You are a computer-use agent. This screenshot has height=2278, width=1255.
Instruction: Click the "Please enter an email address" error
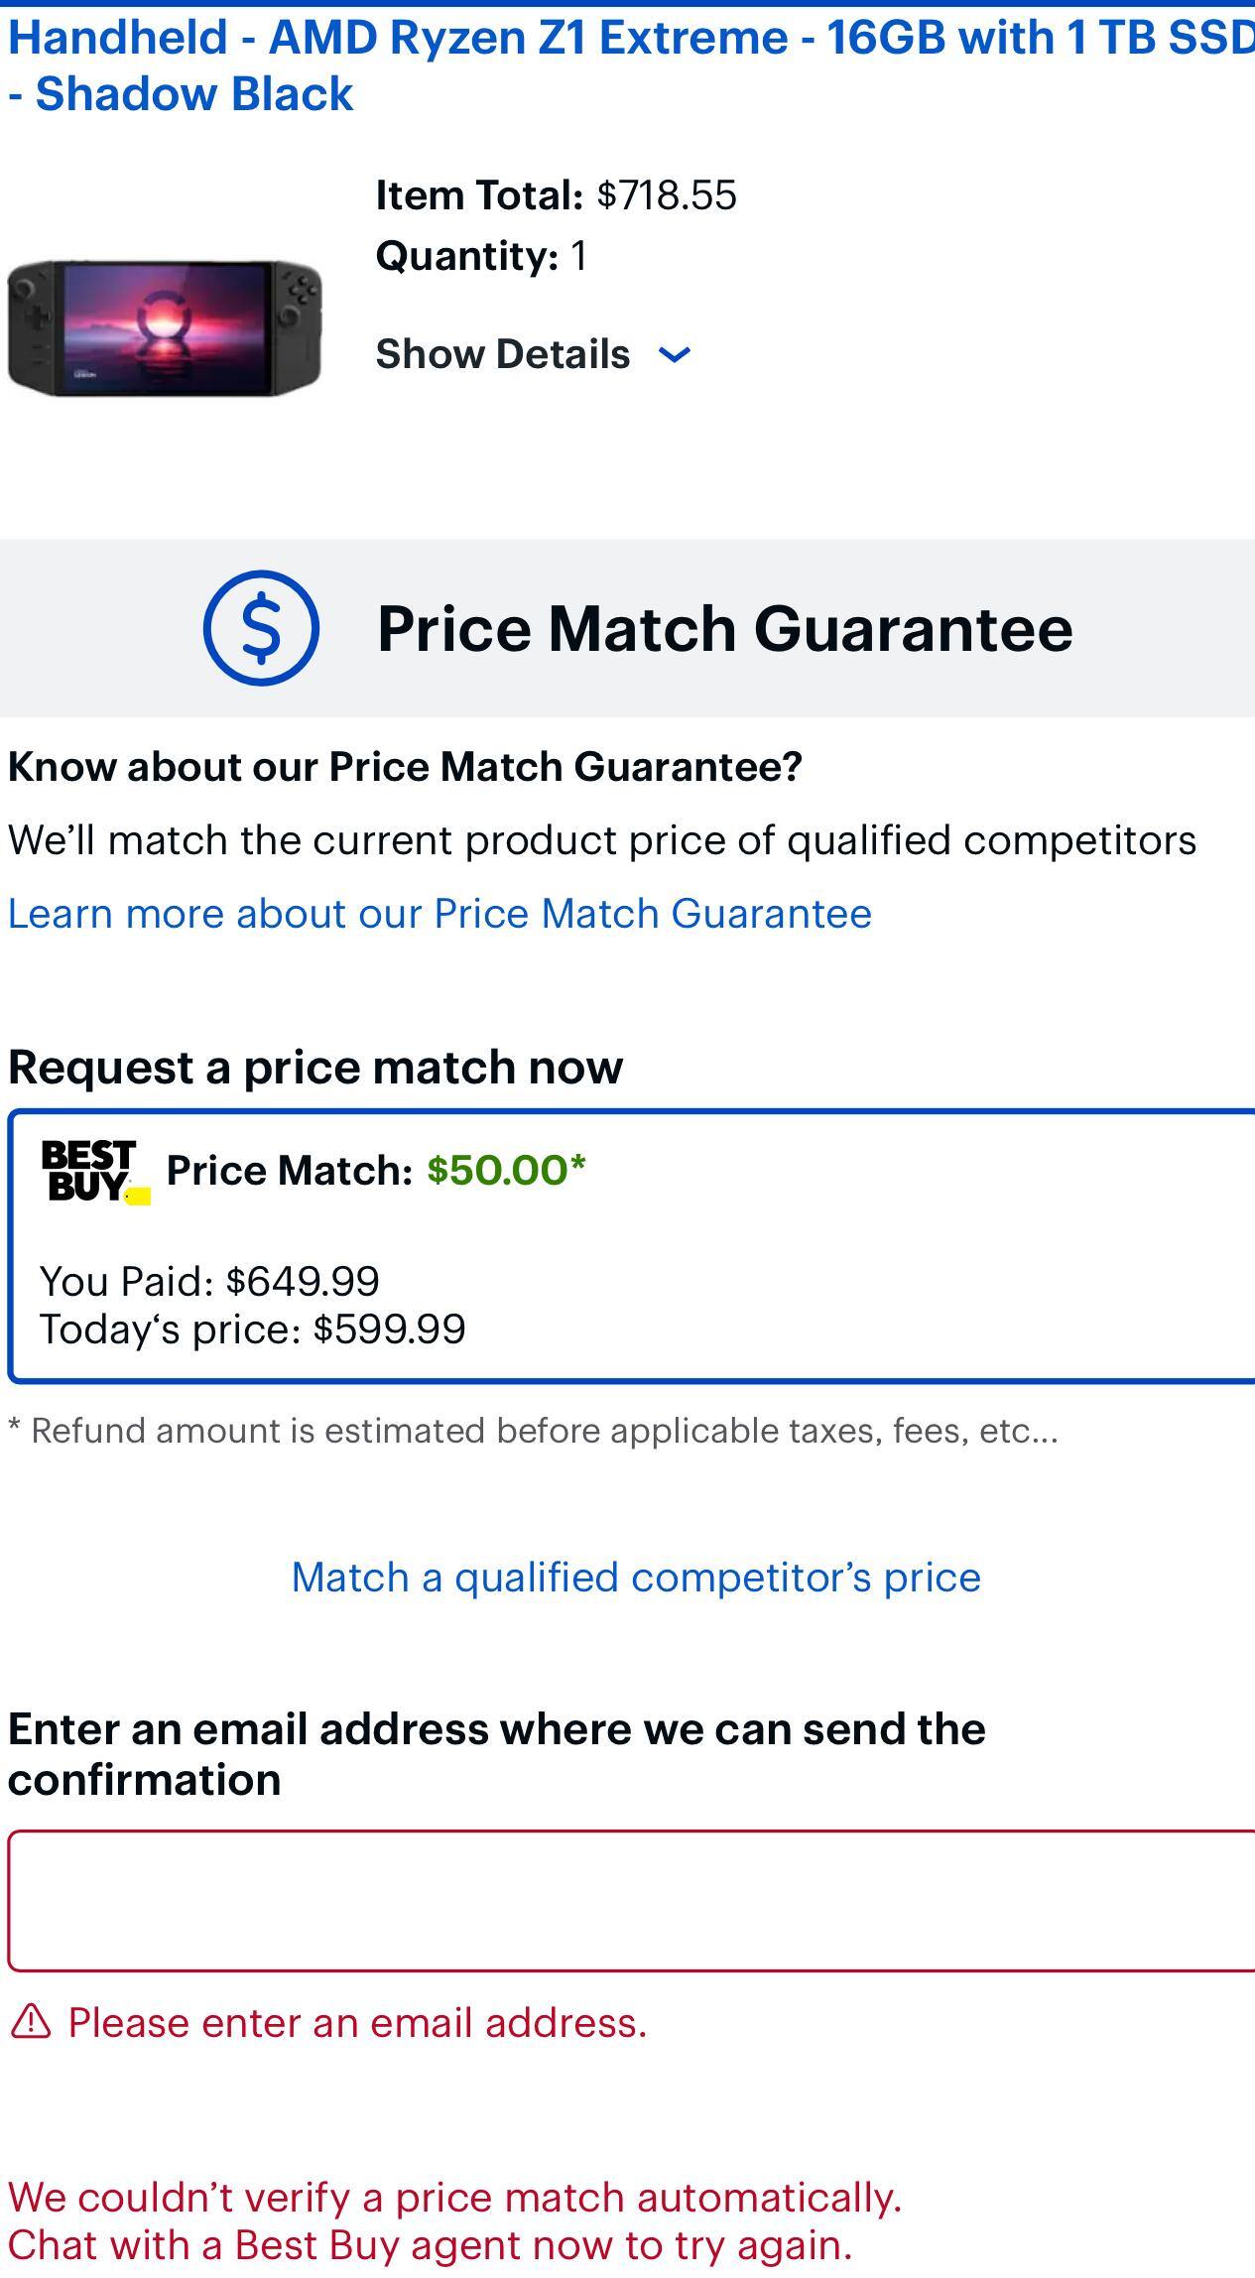coord(357,2022)
